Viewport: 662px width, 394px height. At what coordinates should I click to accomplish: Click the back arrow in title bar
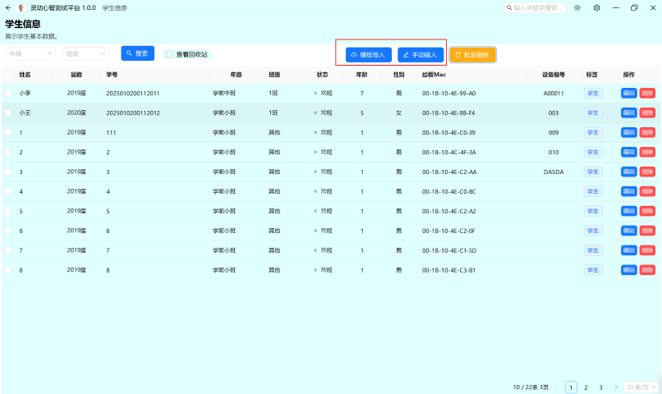7,7
